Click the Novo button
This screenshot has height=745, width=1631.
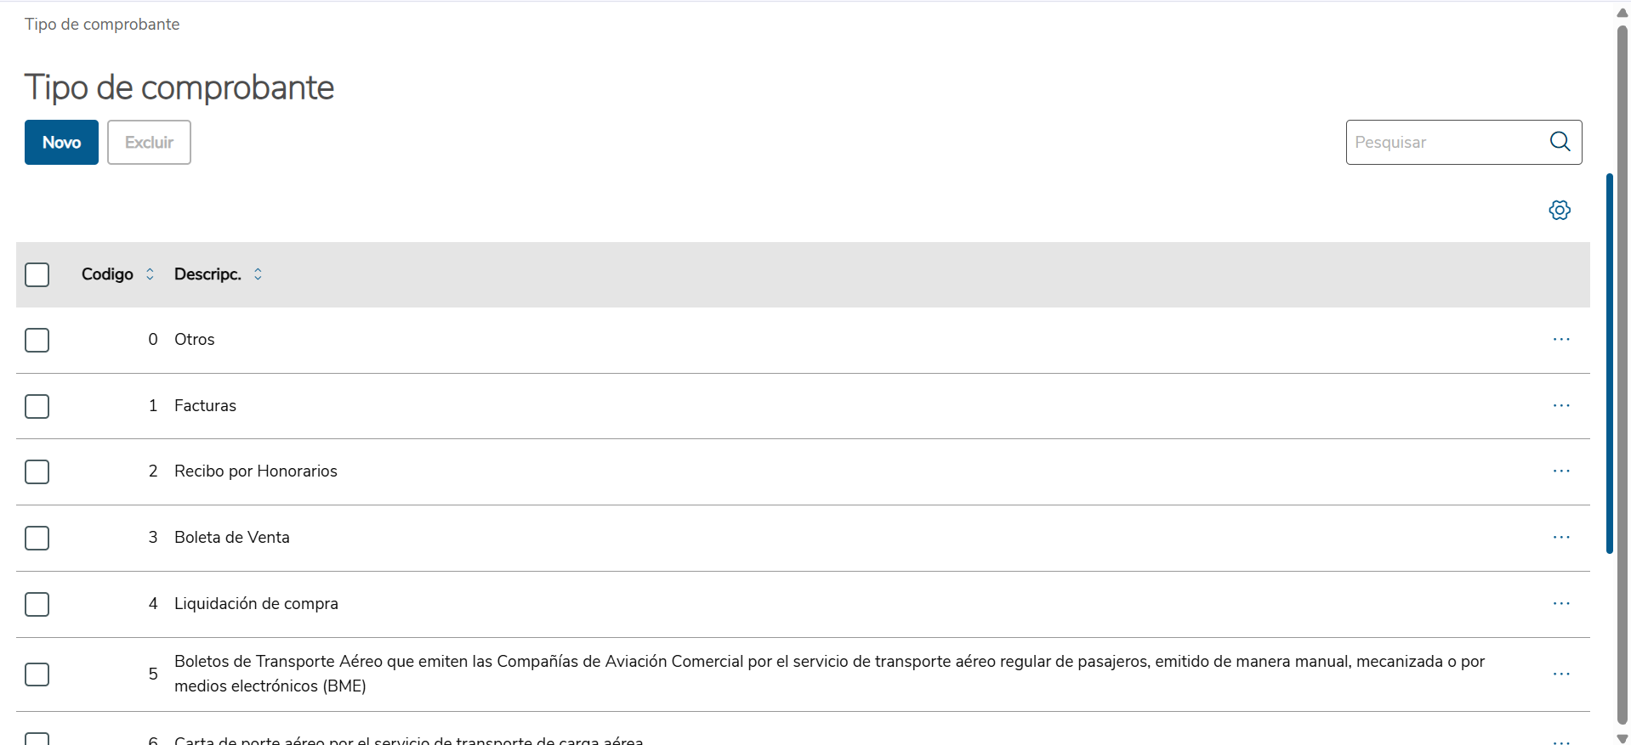coord(61,143)
